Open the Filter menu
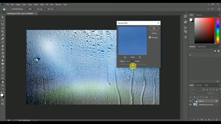This screenshot has height=124, width=221. pyautogui.click(x=42, y=4)
